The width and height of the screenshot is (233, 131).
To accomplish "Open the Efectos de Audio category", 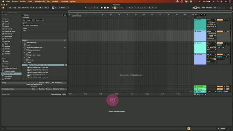I will click(x=10, y=31).
